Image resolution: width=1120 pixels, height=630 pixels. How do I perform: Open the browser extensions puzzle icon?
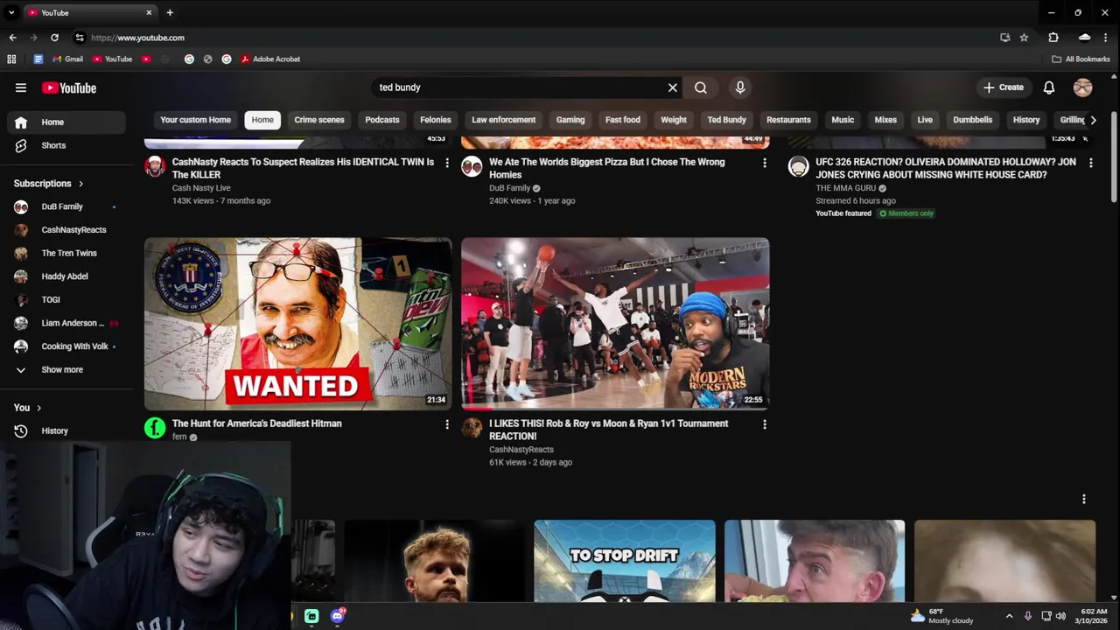click(1053, 38)
